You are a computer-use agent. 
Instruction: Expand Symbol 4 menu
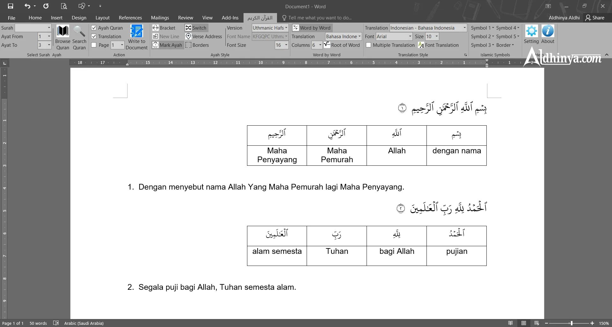[507, 28]
